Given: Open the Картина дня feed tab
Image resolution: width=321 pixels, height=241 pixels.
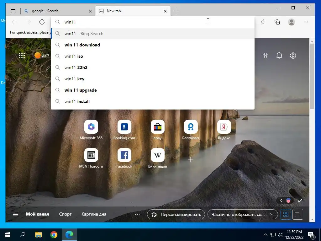Looking at the screenshot, I should [94, 214].
